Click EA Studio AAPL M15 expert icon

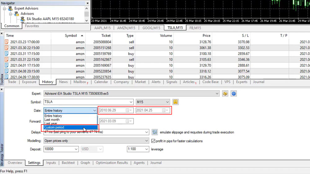tap(23, 19)
